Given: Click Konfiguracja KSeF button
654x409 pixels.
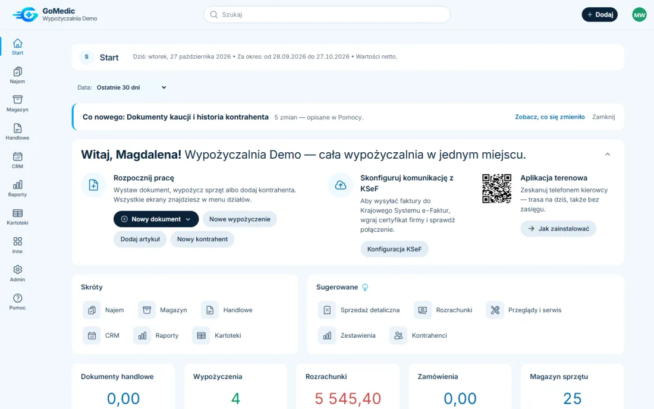Looking at the screenshot, I should (394, 249).
